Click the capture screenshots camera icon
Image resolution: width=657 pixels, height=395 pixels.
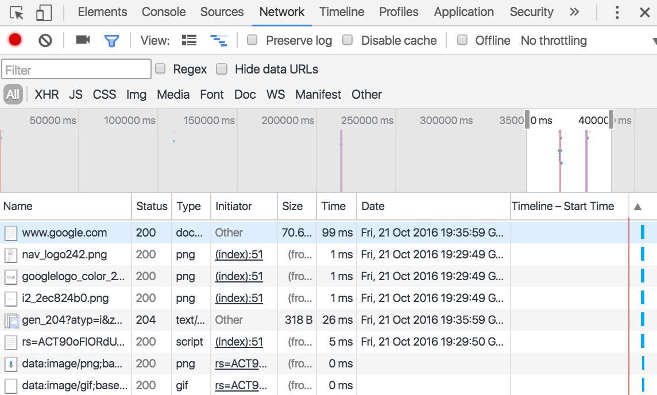click(83, 40)
